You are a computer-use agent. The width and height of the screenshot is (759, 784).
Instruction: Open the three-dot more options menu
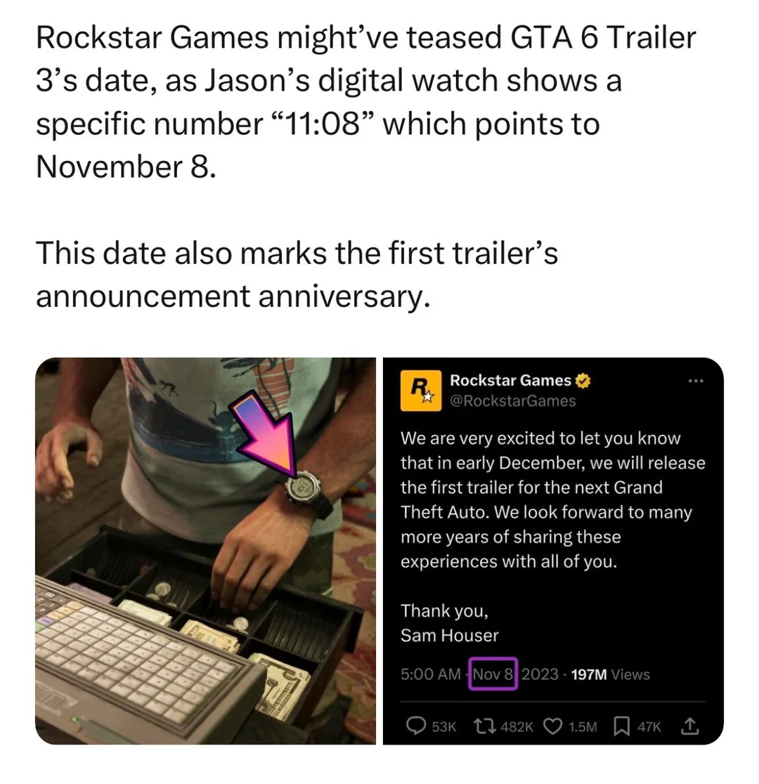click(x=696, y=381)
